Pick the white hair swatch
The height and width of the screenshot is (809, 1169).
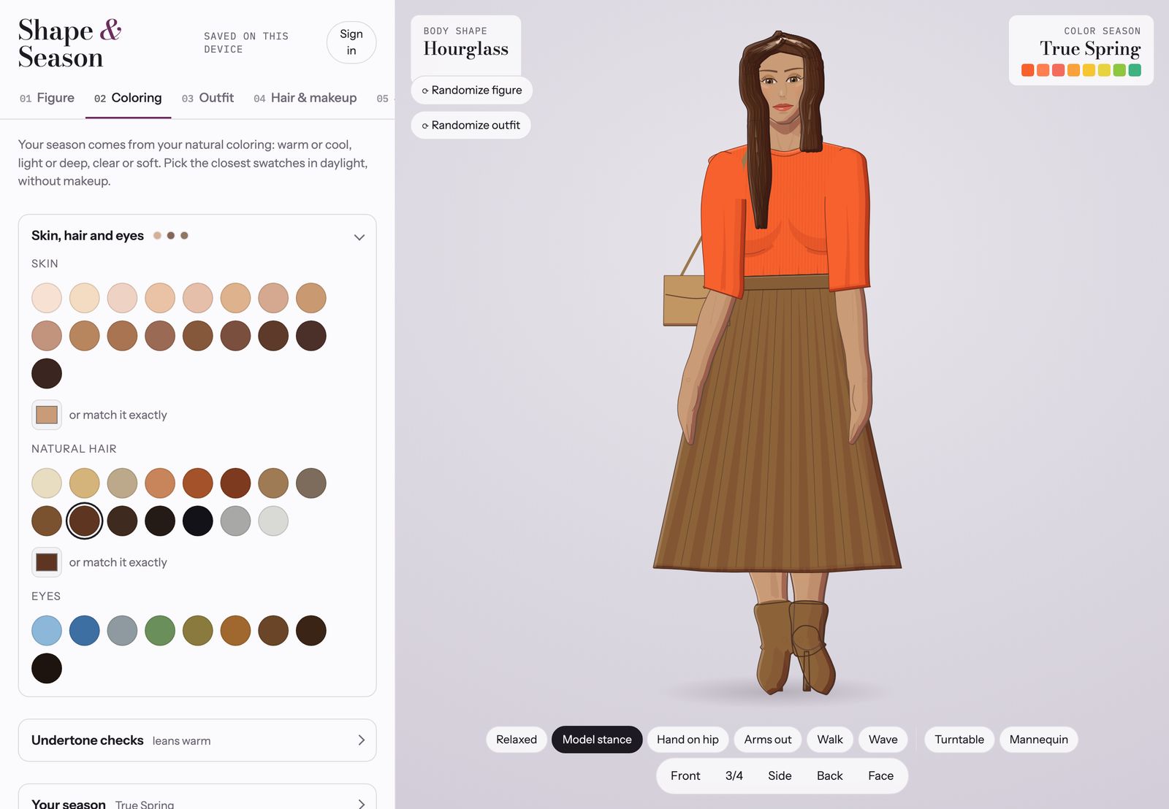pos(273,521)
